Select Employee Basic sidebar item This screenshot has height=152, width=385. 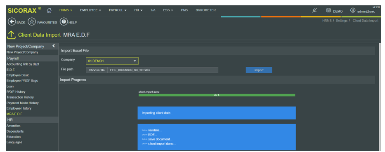(x=18, y=75)
